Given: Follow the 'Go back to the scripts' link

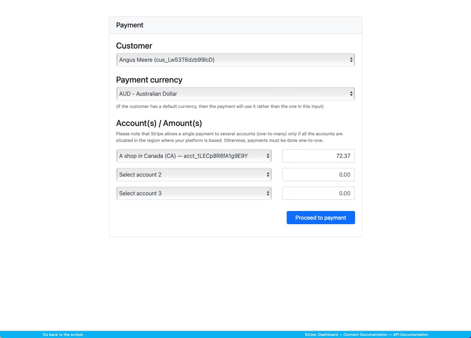Looking at the screenshot, I should tap(63, 335).
